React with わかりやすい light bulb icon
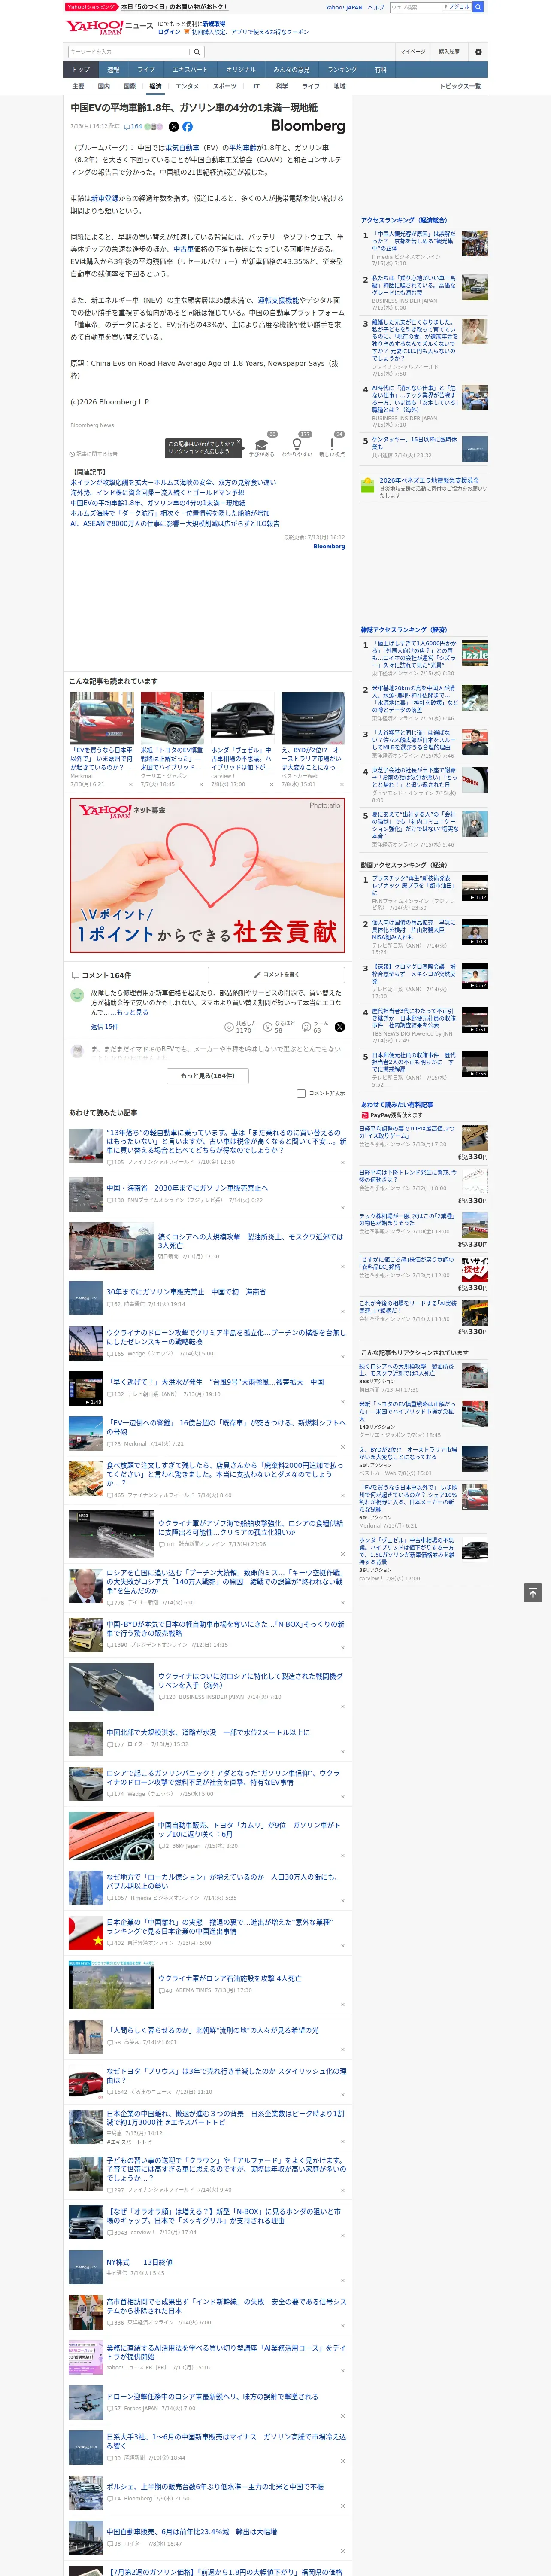Viewport: 551px width, 2576px height. point(296,443)
